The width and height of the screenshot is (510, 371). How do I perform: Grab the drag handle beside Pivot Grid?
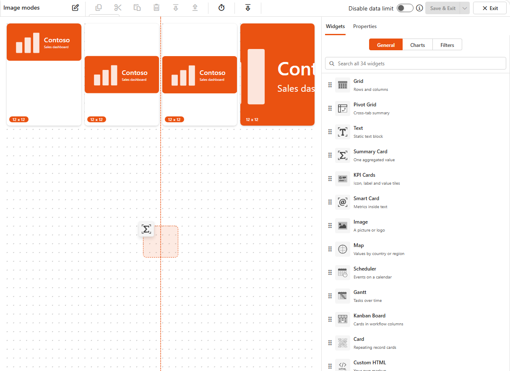(330, 108)
